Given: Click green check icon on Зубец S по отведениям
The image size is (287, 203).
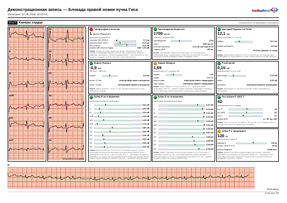Looking at the screenshot, I should (x=155, y=97).
